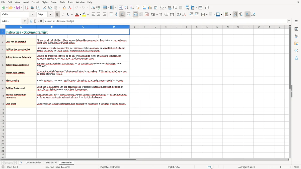301x169 pixels.
Task: Open the Font Name dropdown arrow
Action: pyautogui.click(x=32, y=15)
